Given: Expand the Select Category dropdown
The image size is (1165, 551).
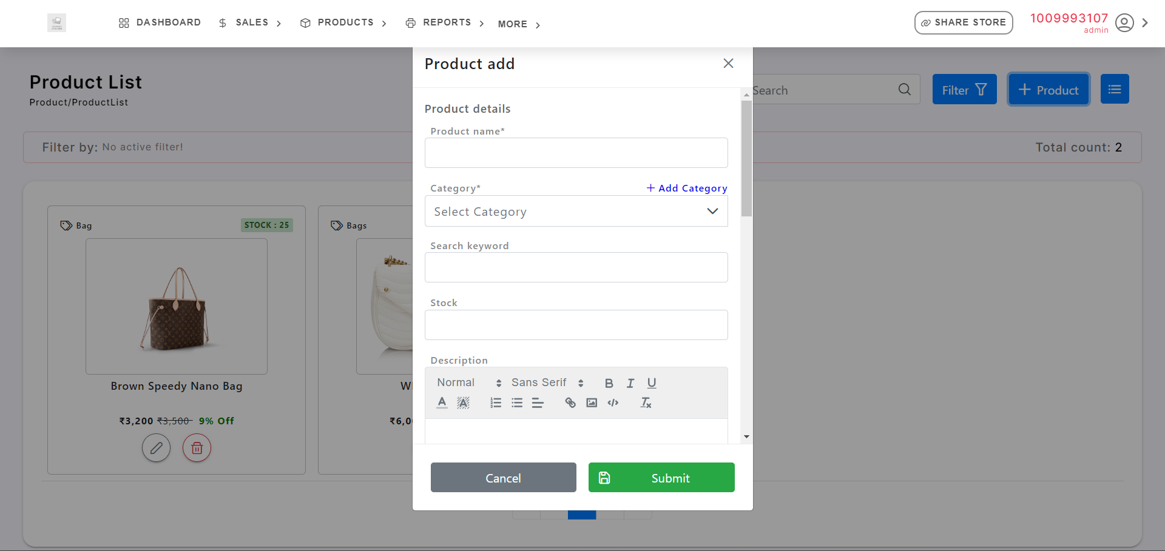Looking at the screenshot, I should tap(576, 212).
